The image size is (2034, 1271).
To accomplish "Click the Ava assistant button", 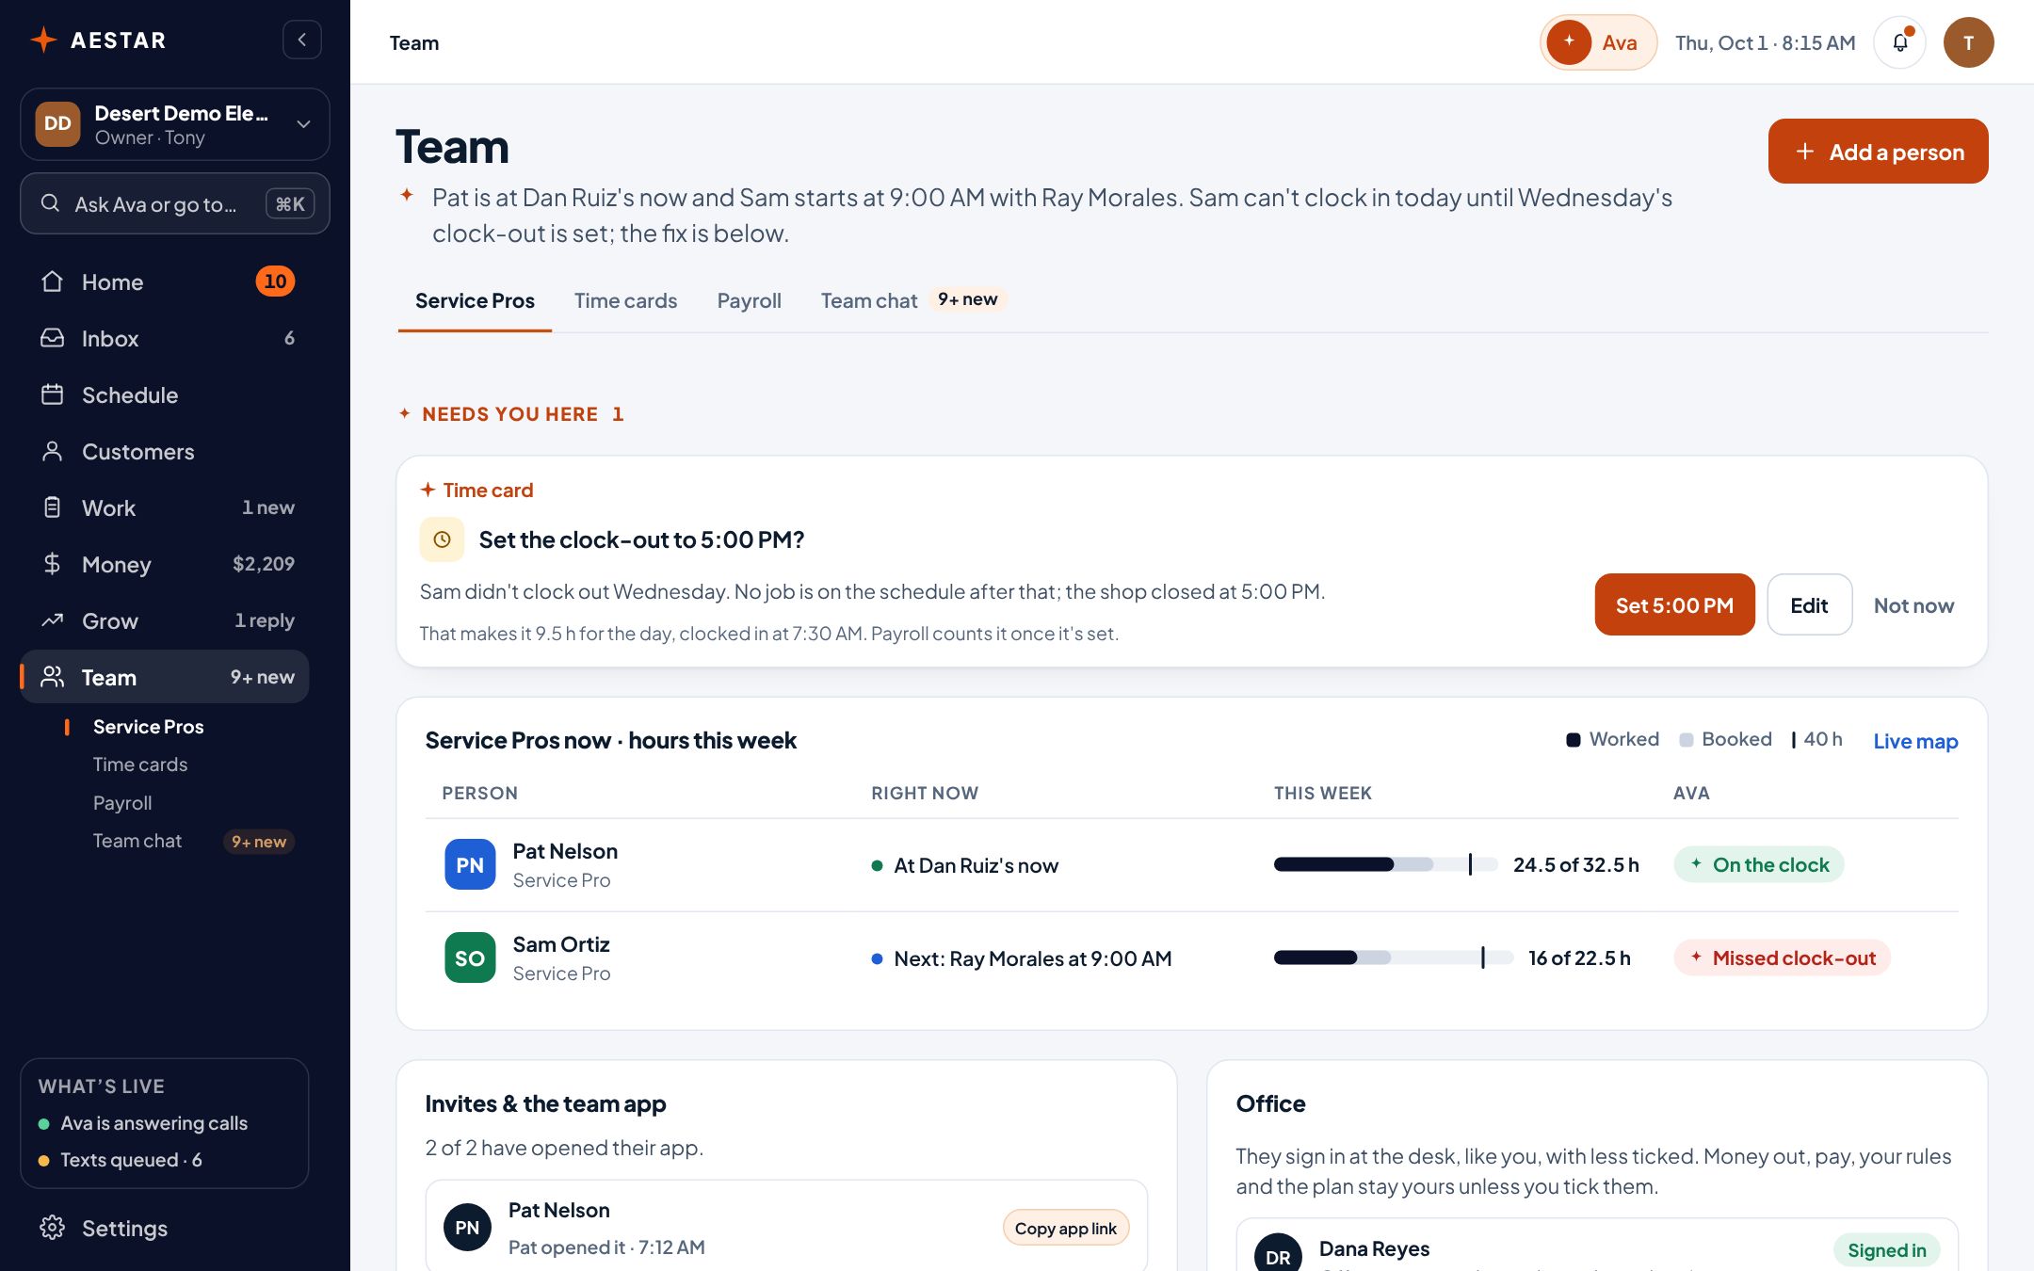I will [1598, 42].
